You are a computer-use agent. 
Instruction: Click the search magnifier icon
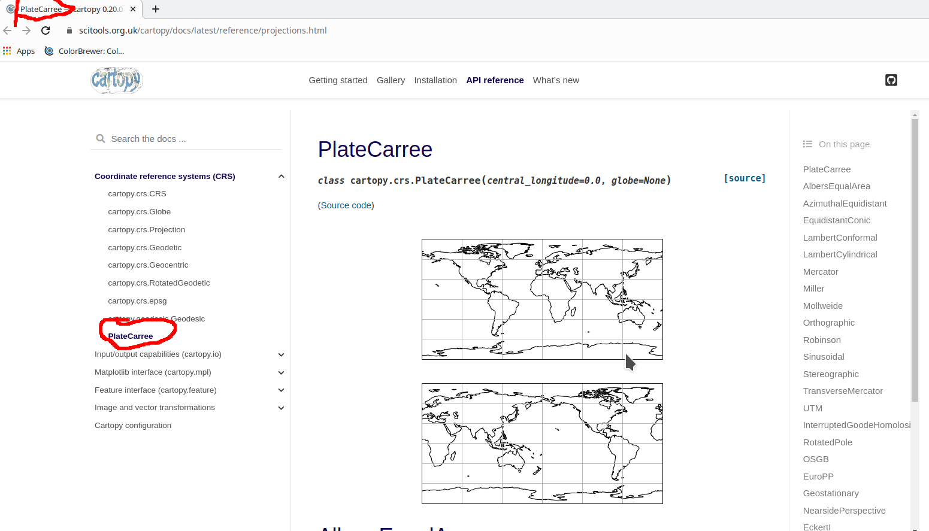click(x=101, y=139)
